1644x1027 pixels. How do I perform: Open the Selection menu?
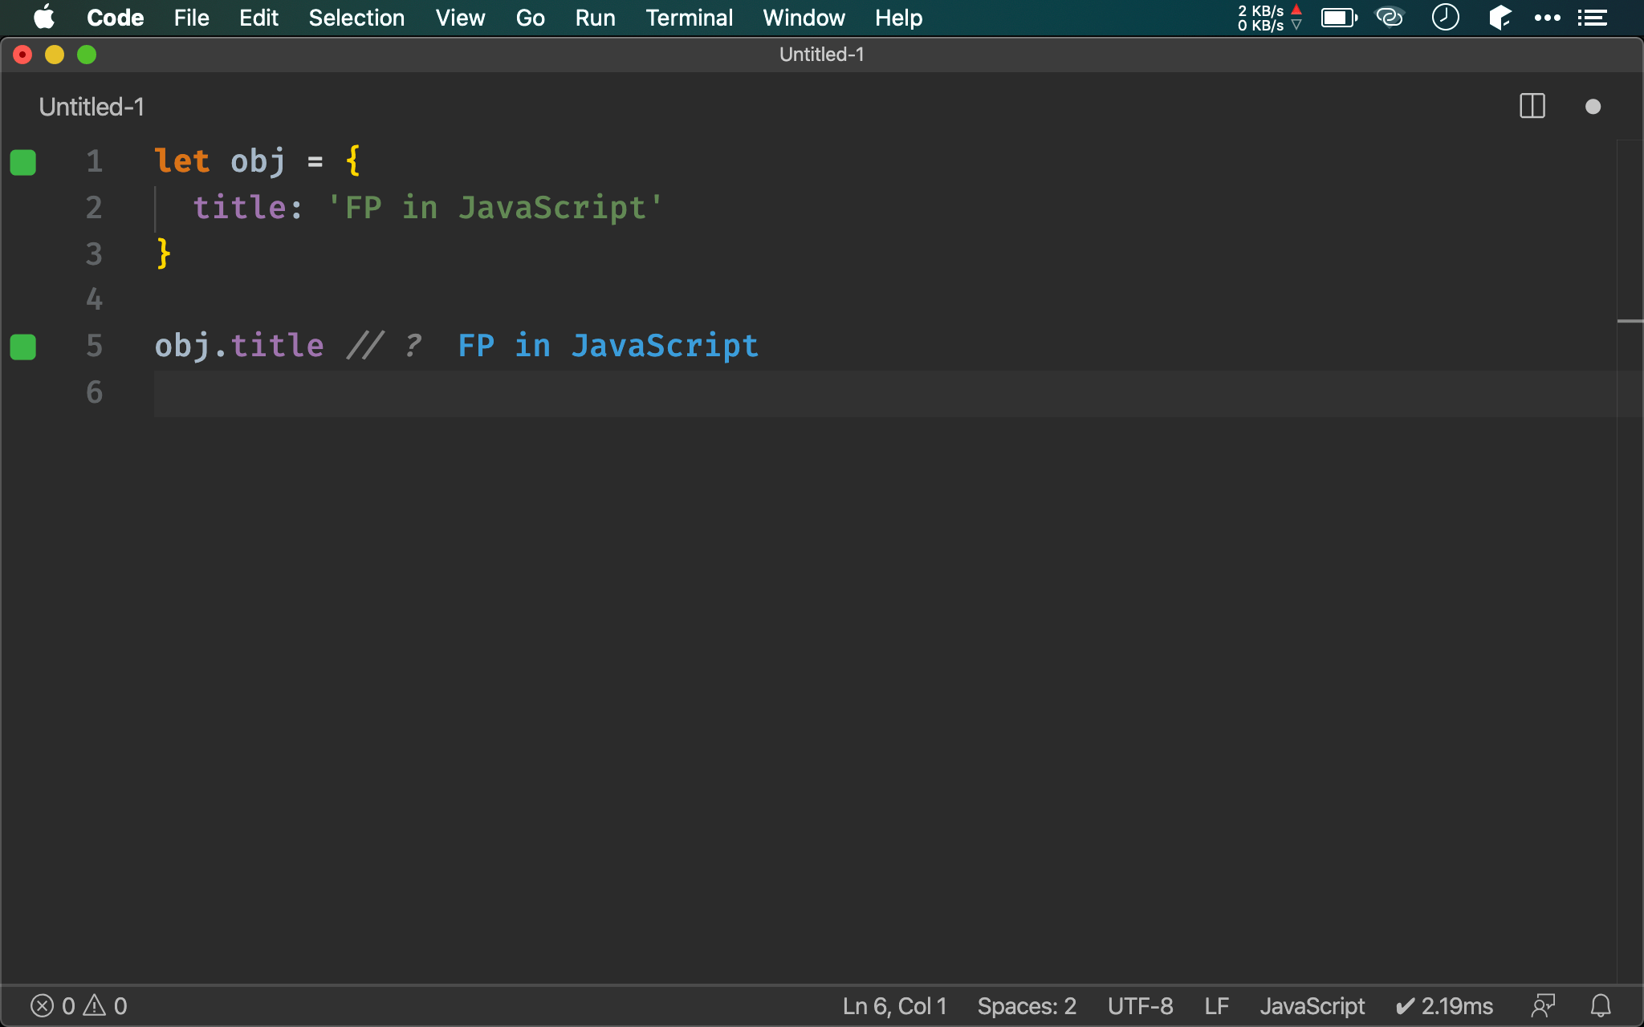pos(356,18)
